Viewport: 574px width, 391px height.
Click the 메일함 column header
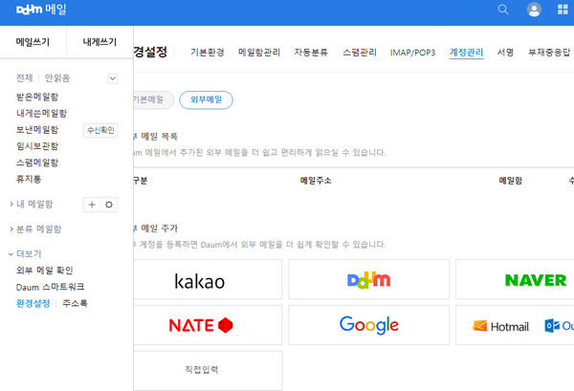tap(510, 181)
